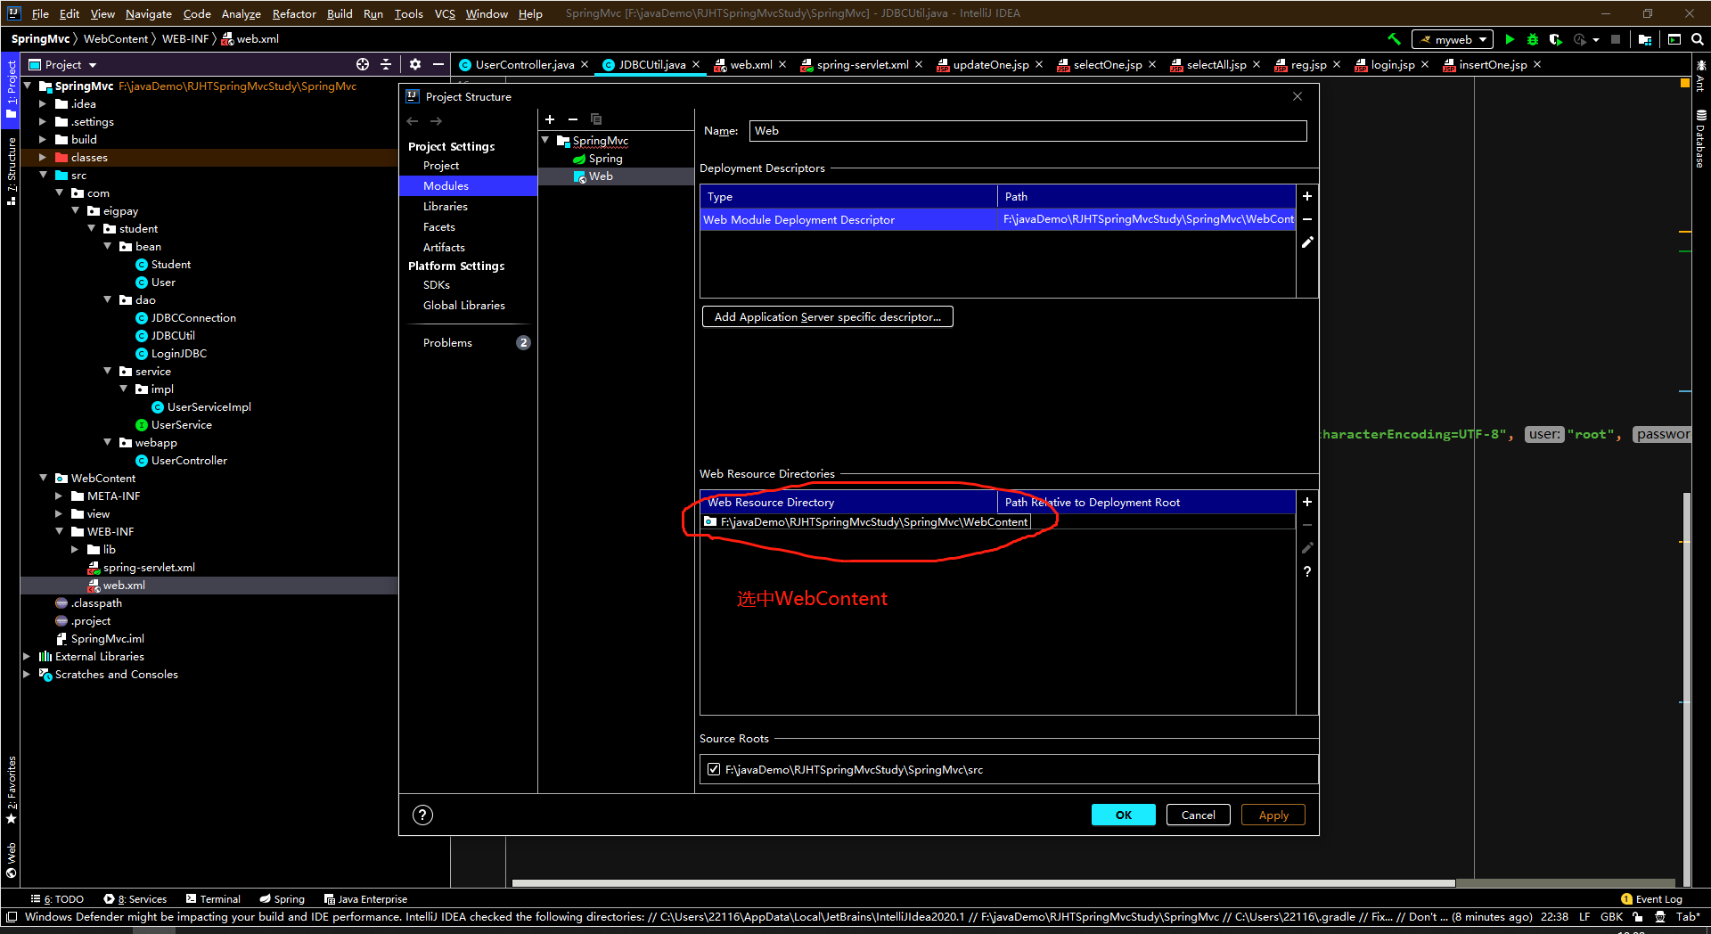Open Search Everywhere magnifier icon
The height and width of the screenshot is (934, 1711).
point(1698,39)
